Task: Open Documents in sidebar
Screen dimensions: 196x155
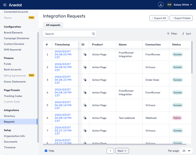Action: pos(11,142)
